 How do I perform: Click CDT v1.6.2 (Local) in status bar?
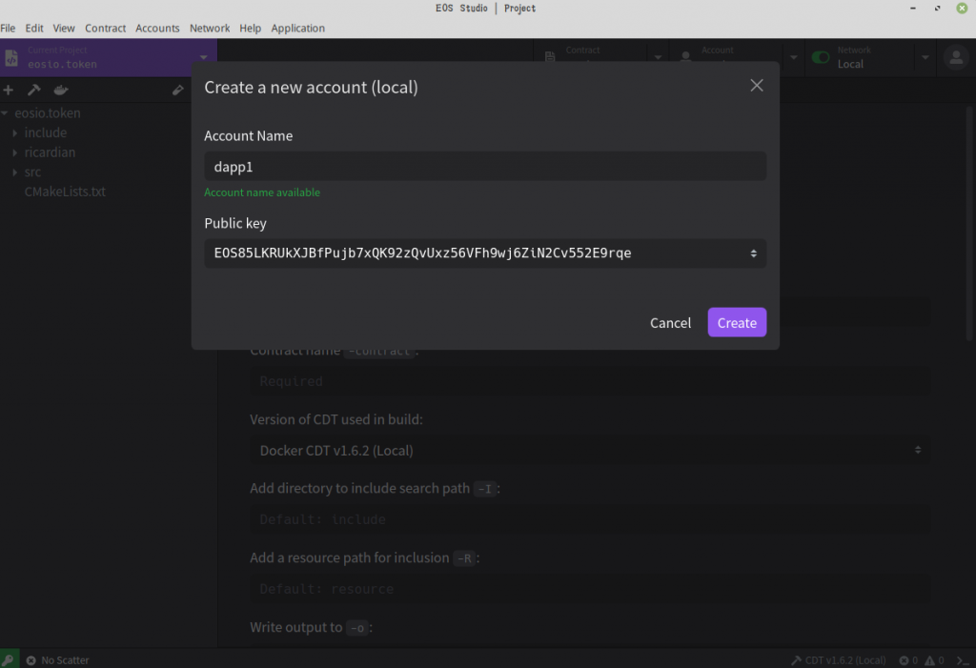point(839,660)
